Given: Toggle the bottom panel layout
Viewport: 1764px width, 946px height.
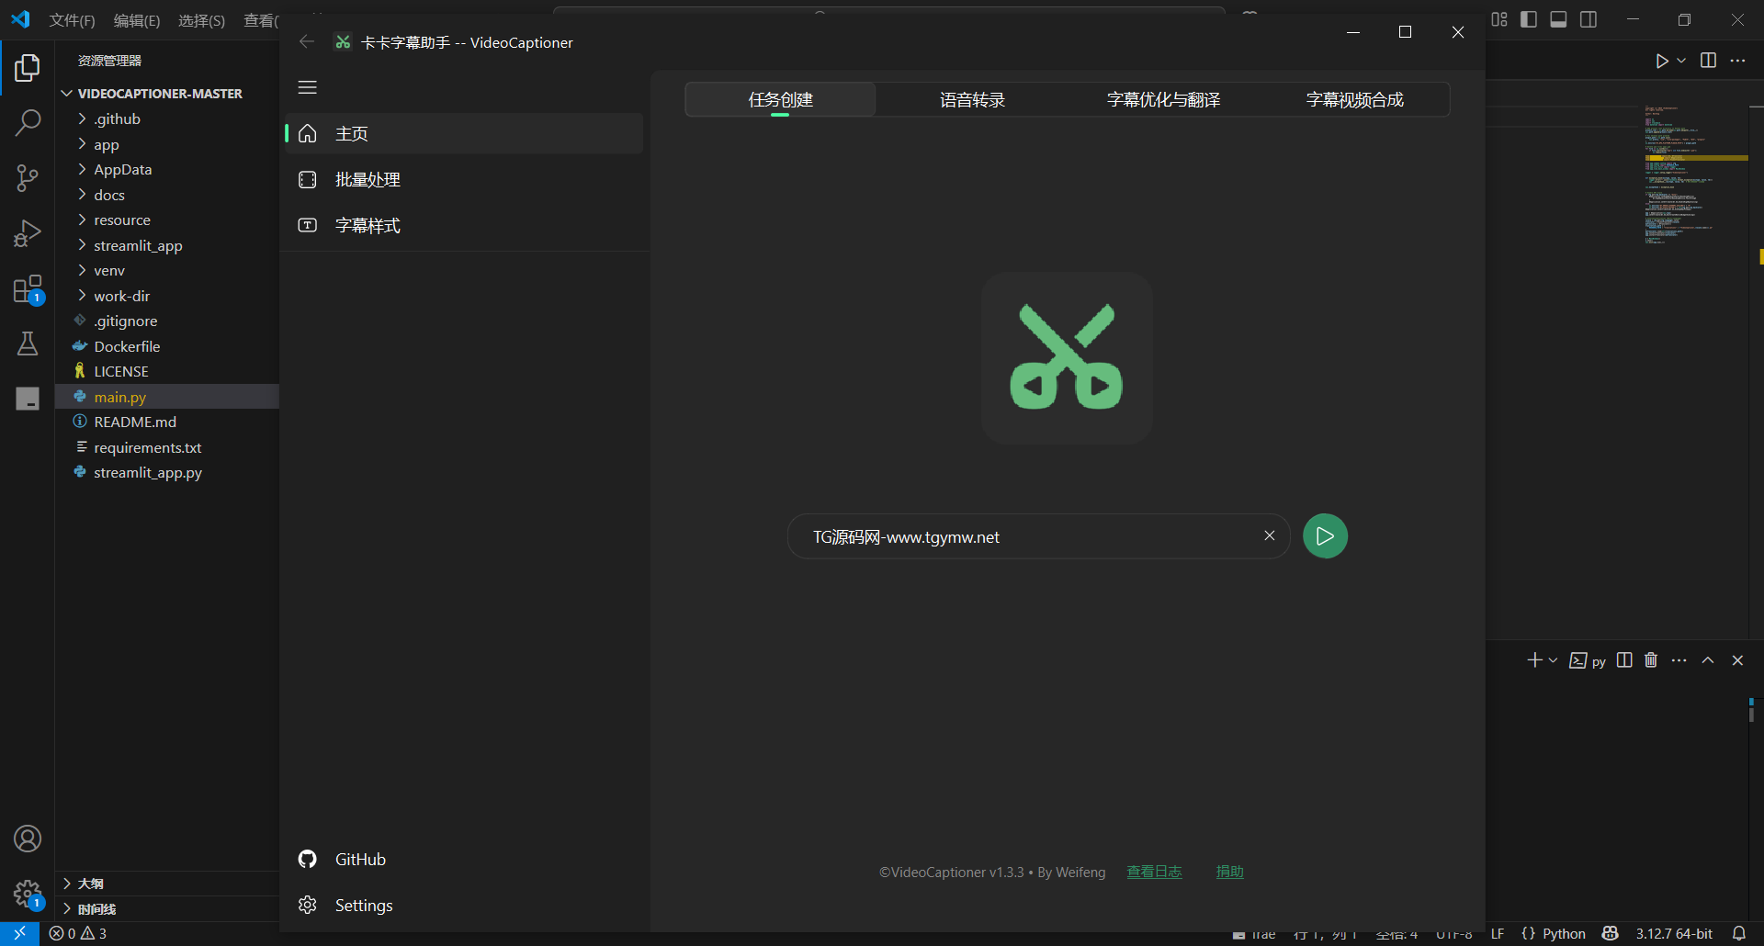Looking at the screenshot, I should (1558, 19).
